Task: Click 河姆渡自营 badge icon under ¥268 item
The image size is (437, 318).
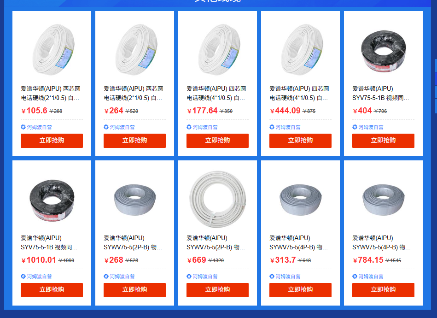Action: point(106,276)
